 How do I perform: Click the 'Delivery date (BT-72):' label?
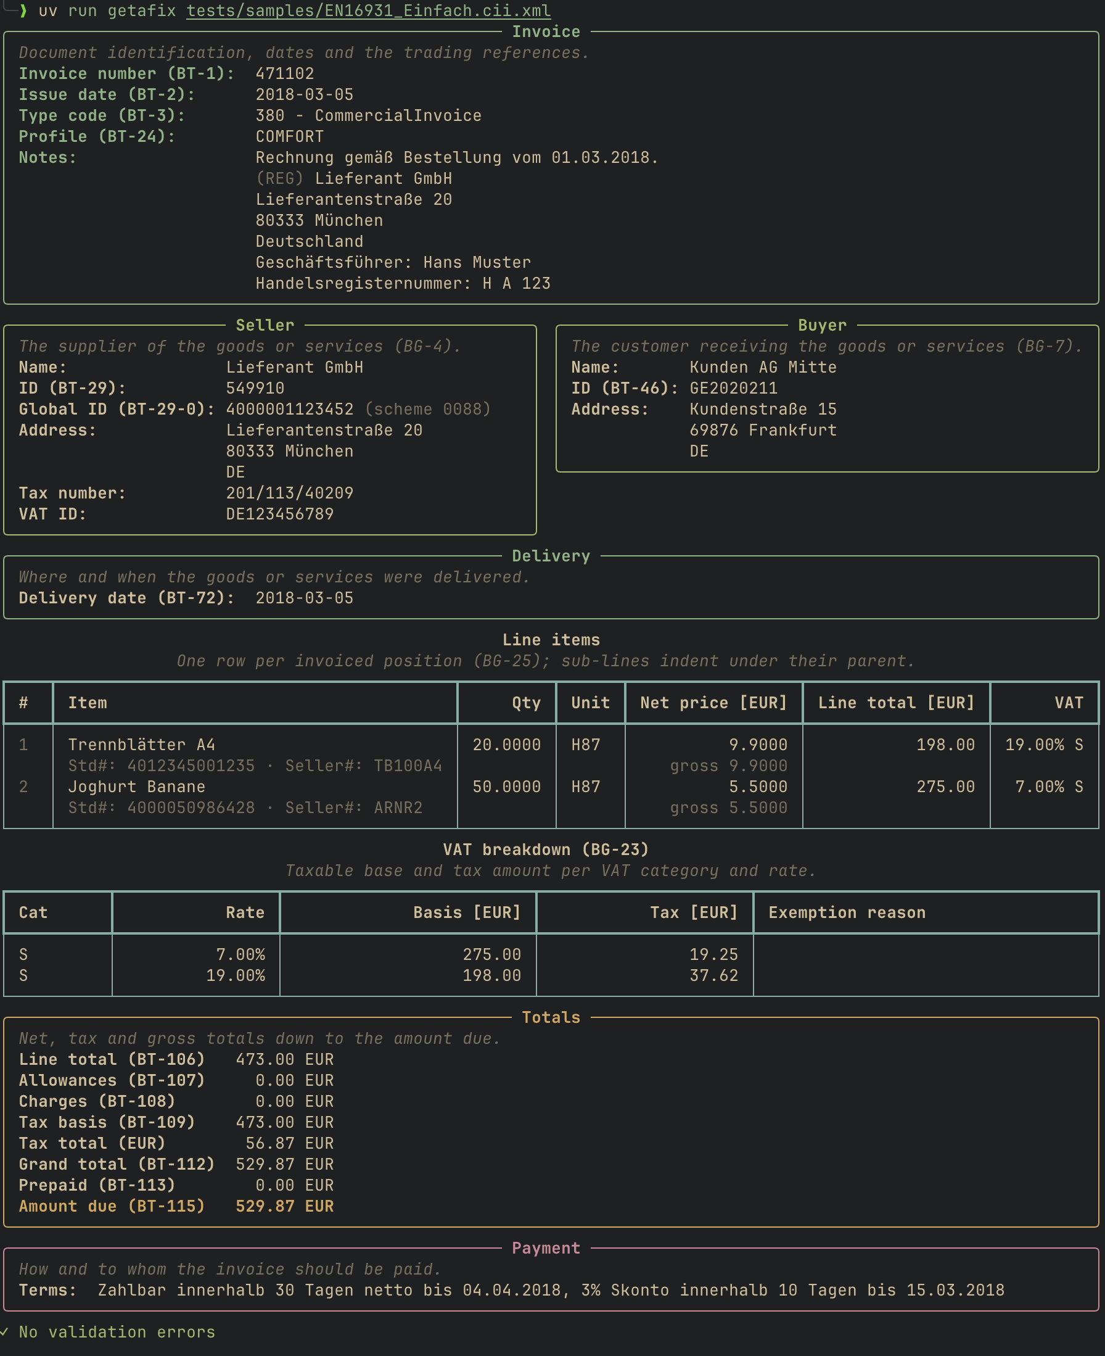point(126,598)
